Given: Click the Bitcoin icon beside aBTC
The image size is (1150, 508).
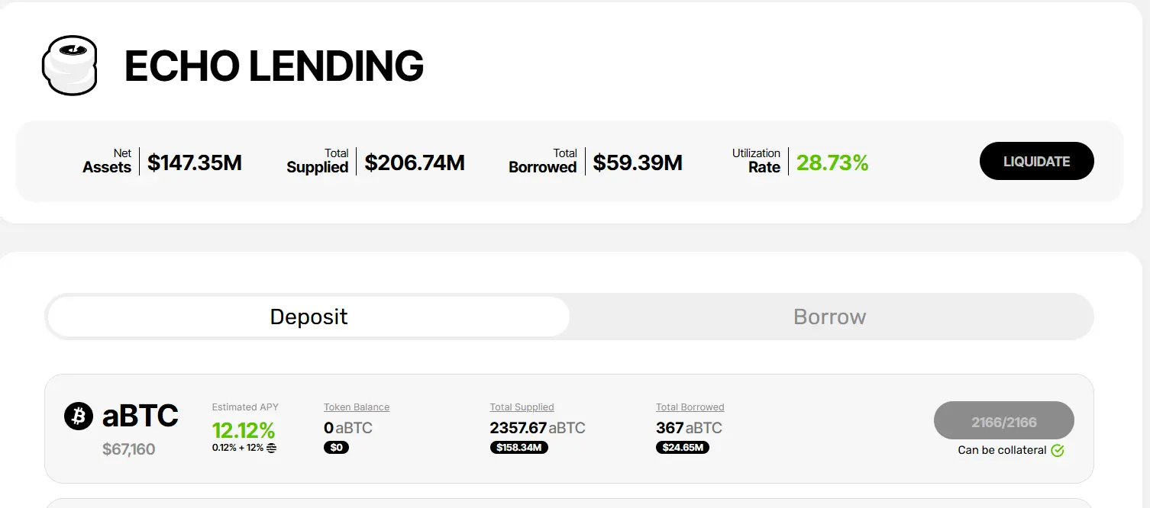Looking at the screenshot, I should [79, 416].
